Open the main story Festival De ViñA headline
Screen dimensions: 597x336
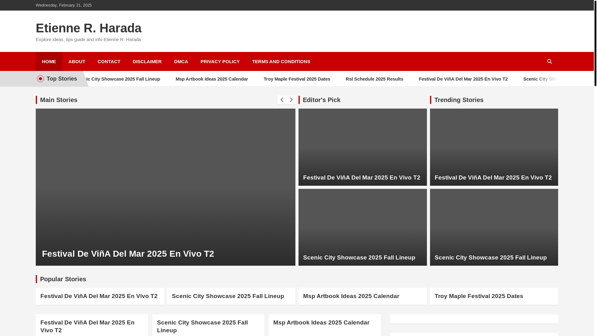[128, 254]
